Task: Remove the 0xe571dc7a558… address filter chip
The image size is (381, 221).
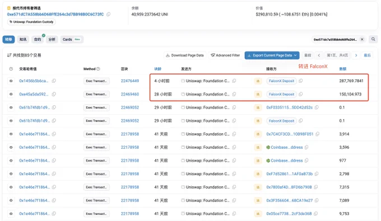Action: pos(362,39)
